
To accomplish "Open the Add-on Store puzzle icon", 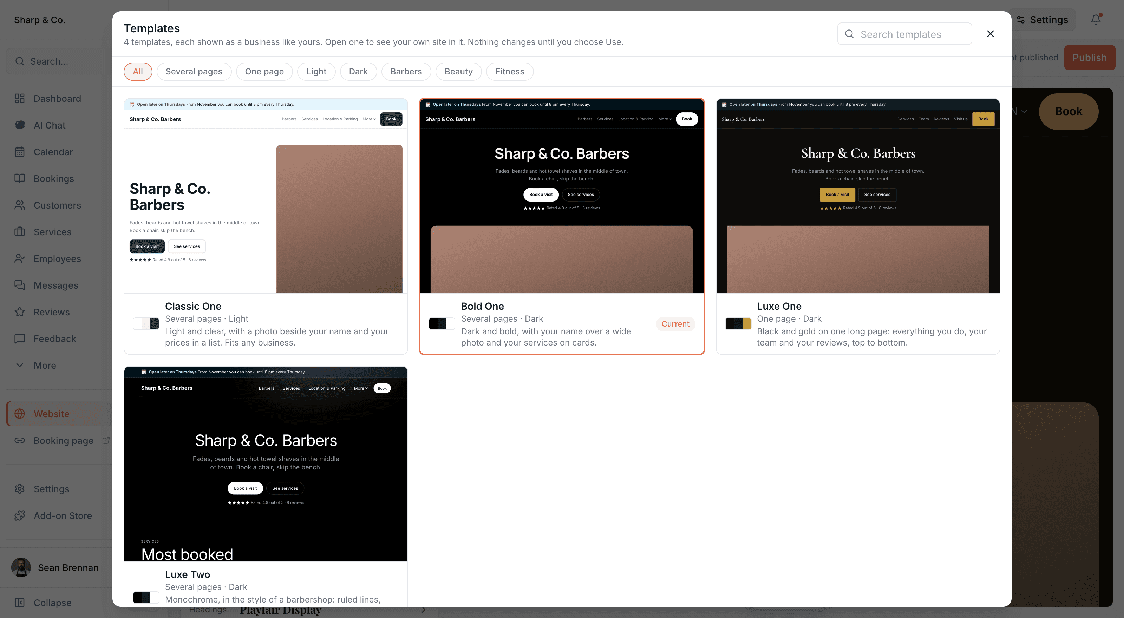I will point(20,515).
